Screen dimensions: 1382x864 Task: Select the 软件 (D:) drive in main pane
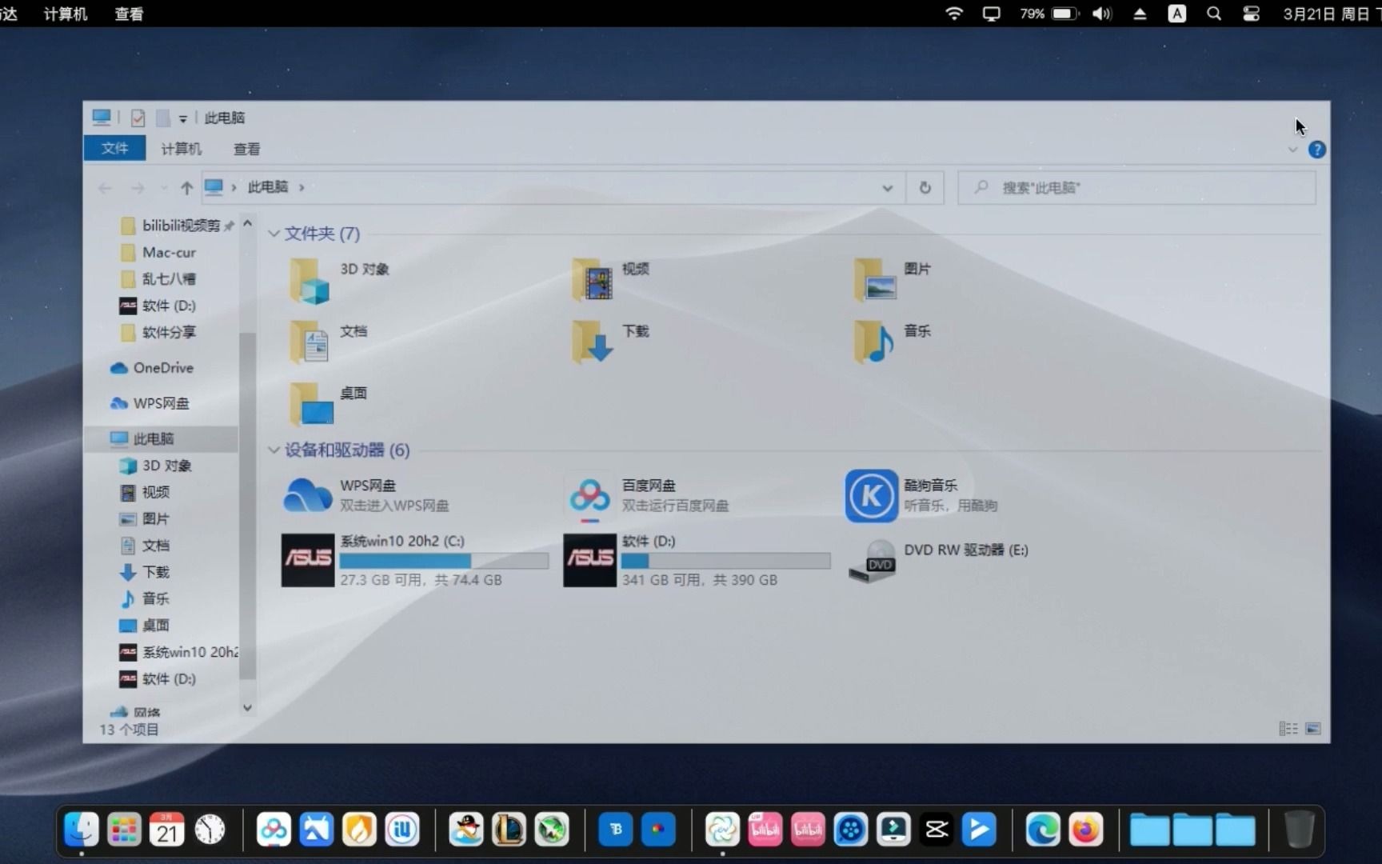[697, 560]
